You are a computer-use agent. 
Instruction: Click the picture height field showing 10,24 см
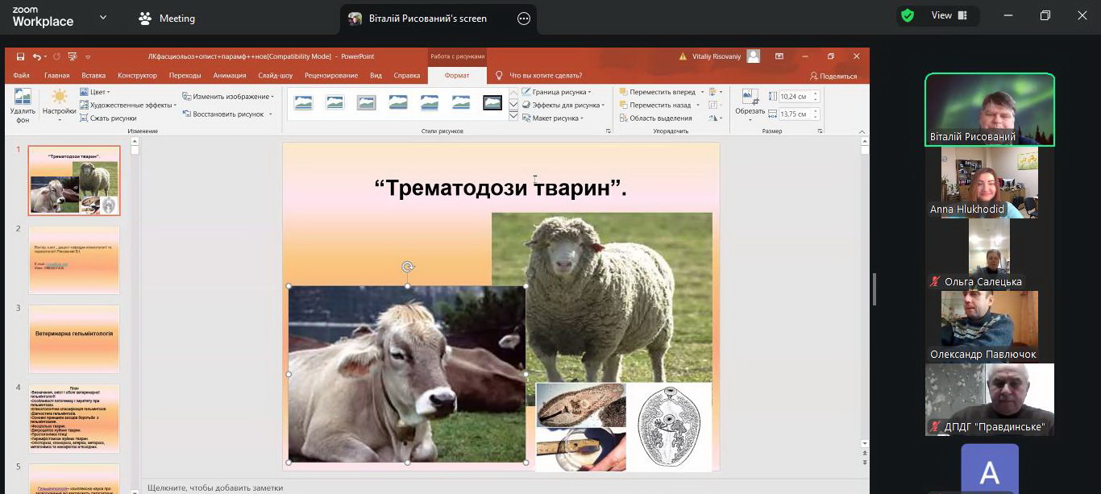coord(793,96)
